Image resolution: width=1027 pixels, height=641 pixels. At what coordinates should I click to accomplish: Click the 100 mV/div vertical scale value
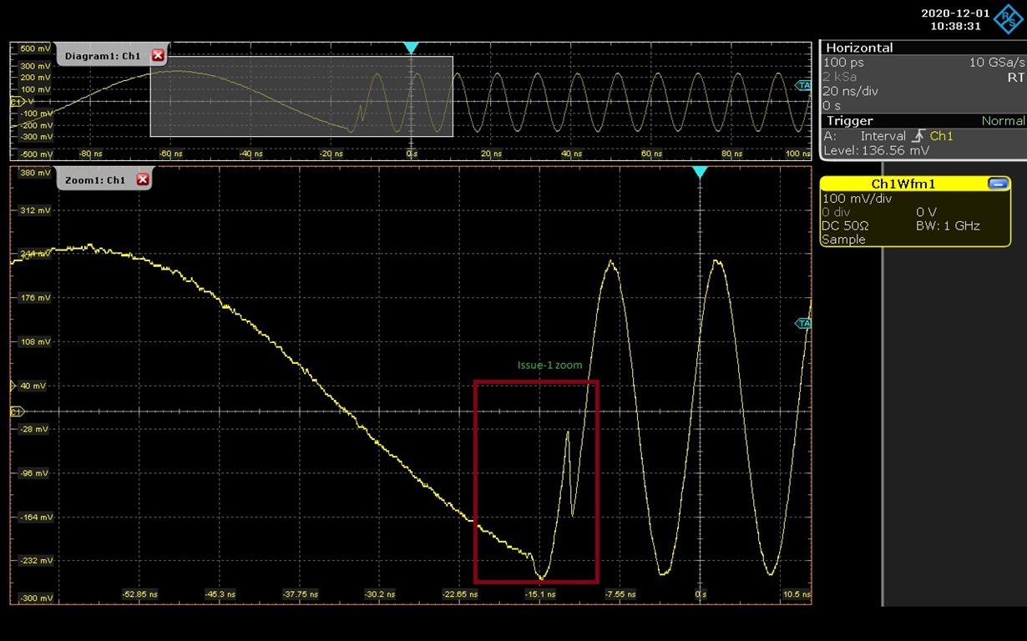pyautogui.click(x=857, y=199)
